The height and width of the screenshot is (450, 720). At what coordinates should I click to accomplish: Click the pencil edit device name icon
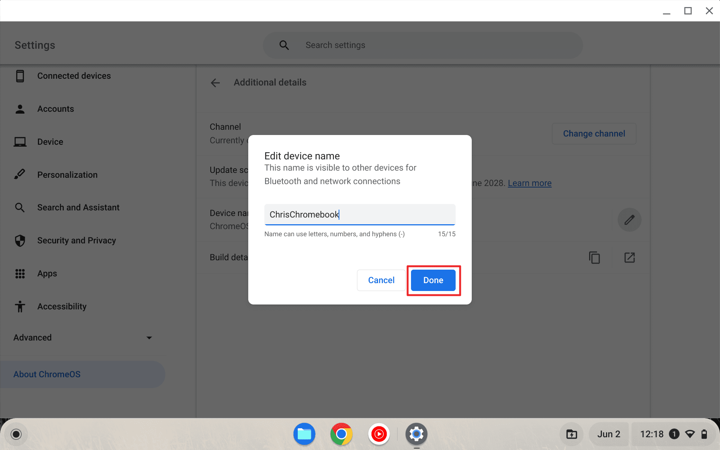click(x=629, y=220)
